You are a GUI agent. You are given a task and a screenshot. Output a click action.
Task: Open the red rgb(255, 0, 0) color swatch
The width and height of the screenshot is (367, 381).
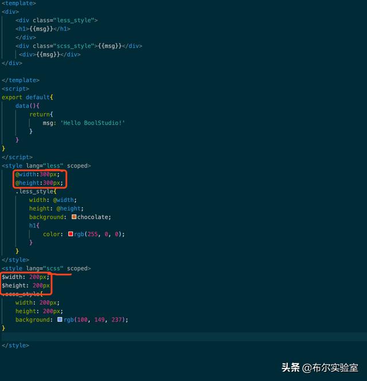pos(71,234)
